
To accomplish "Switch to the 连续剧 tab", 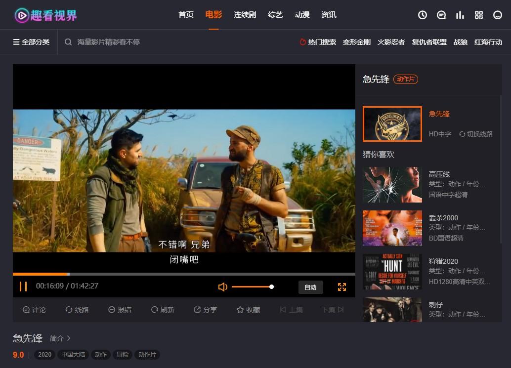I will [245, 15].
